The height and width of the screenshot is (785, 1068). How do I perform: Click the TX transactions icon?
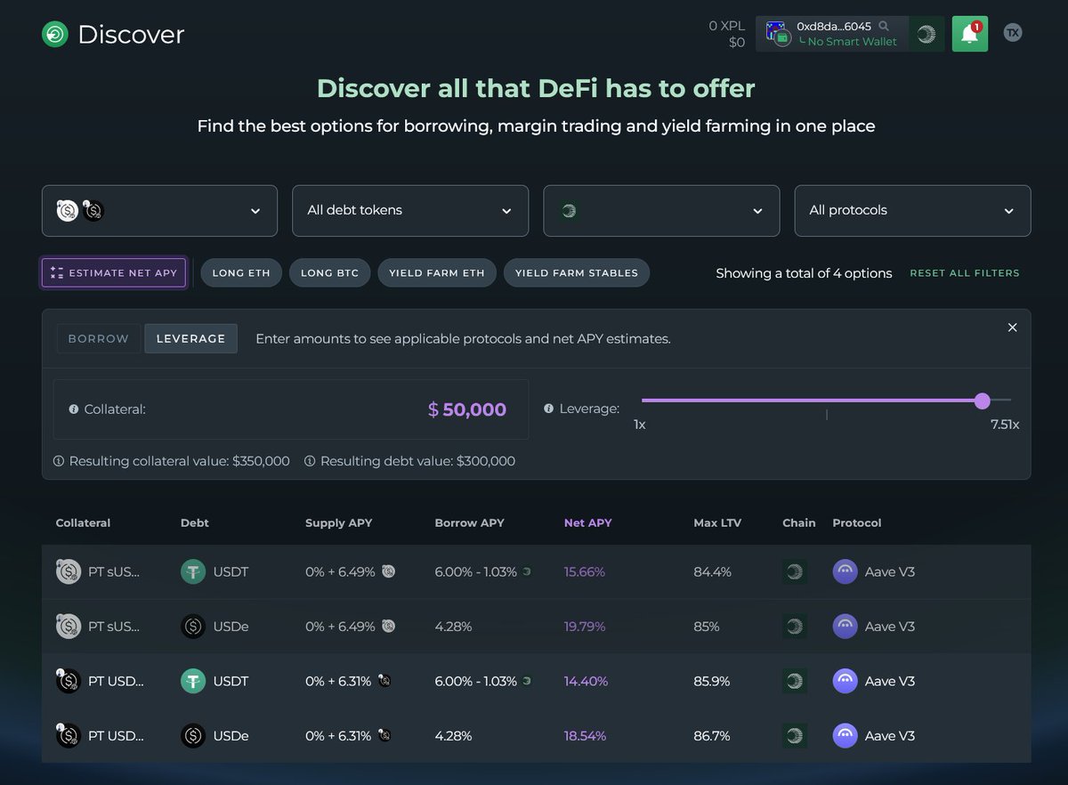click(1012, 33)
